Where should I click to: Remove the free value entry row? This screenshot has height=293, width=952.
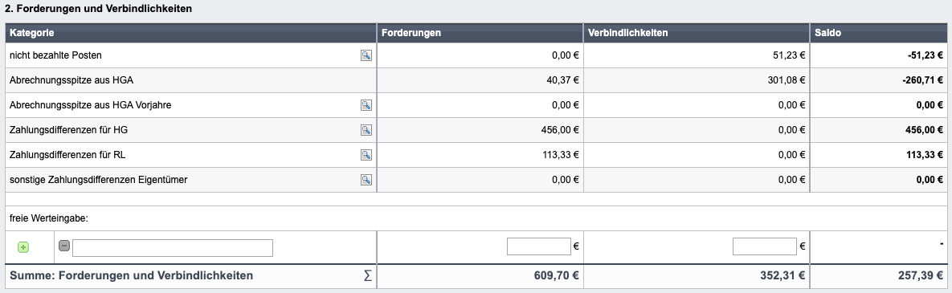pyautogui.click(x=63, y=246)
